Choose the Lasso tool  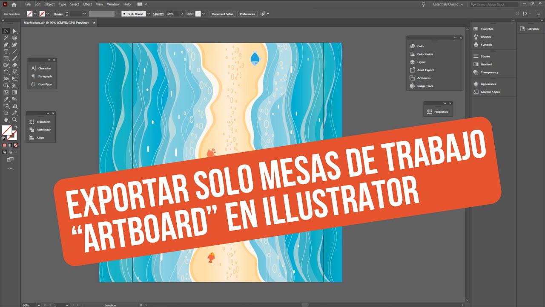(x=14, y=38)
